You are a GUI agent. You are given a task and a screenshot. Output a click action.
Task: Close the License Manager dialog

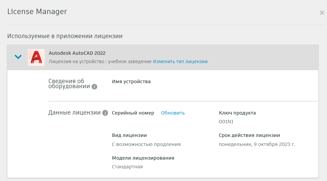[x=322, y=13]
